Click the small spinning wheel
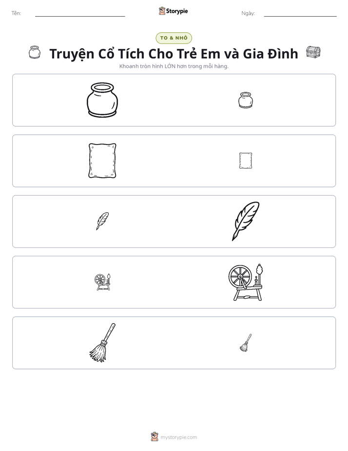 coord(102,282)
